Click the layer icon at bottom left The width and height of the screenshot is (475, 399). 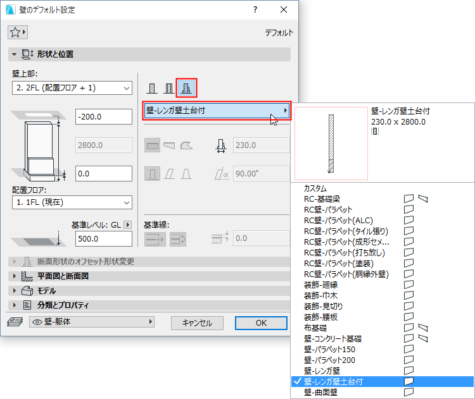(15, 322)
